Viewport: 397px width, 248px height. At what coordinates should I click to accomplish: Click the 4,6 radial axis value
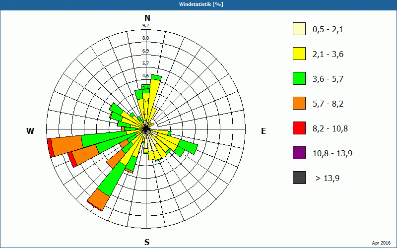(x=145, y=76)
